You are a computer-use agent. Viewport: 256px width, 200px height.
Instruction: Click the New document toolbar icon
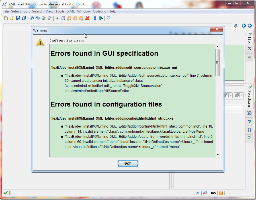[6, 18]
